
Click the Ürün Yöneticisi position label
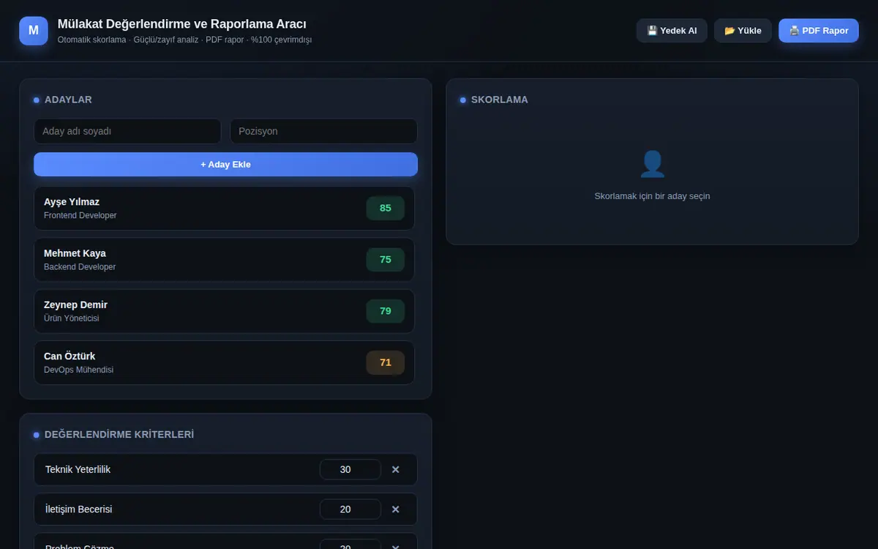pos(72,319)
